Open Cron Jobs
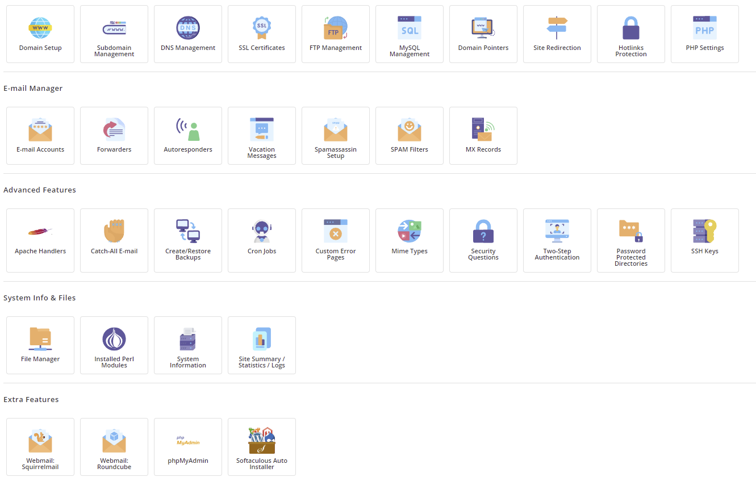Viewport: 756px width, 481px height. pos(261,240)
